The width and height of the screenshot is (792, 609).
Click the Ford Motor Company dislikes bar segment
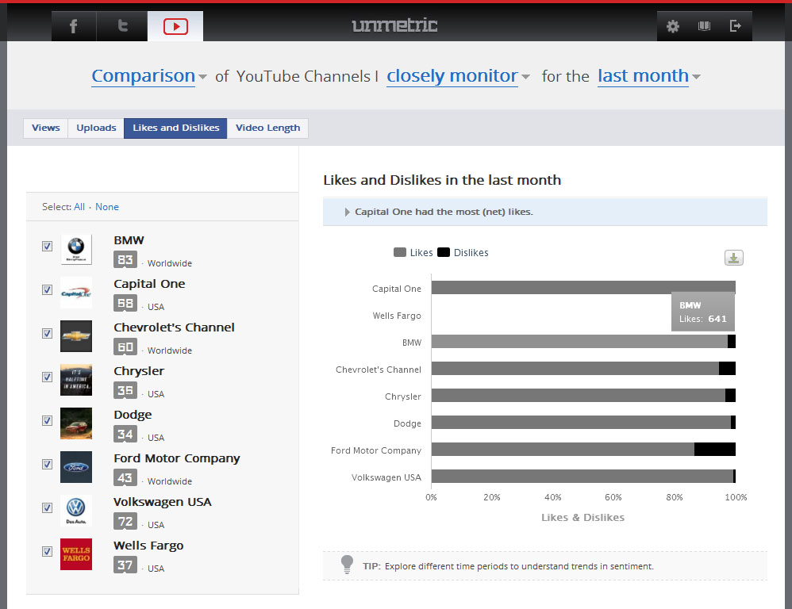pos(715,449)
